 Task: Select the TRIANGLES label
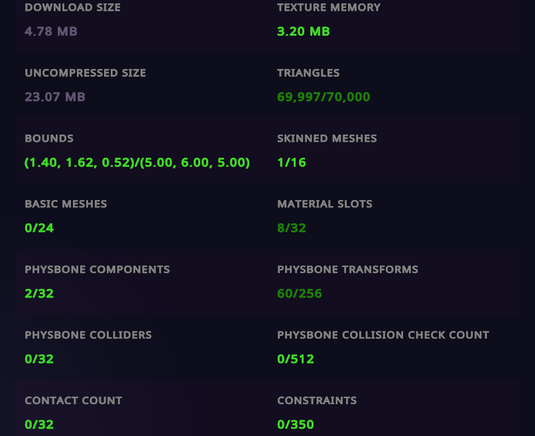[x=308, y=73]
